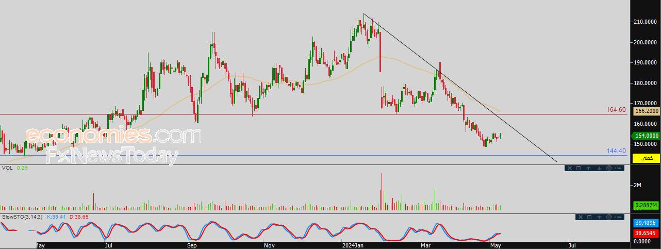Maximize the SlowSTO indicator panel

click(x=589, y=217)
